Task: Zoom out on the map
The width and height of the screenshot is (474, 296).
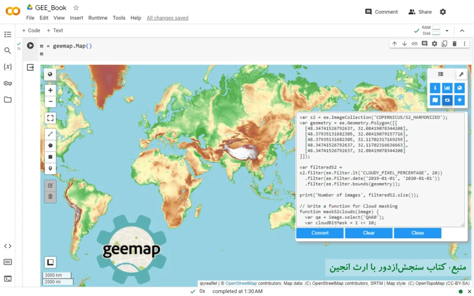Action: (x=50, y=101)
